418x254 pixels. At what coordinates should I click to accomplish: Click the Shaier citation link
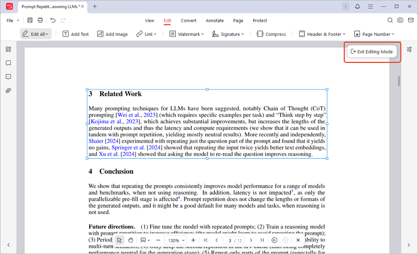(x=96, y=141)
